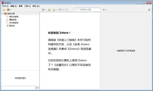The image size is (153, 91).
Task: Click the New Note icon
Action: pyautogui.click(x=54, y=10)
